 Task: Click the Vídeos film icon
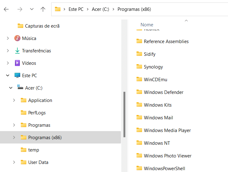17,63
